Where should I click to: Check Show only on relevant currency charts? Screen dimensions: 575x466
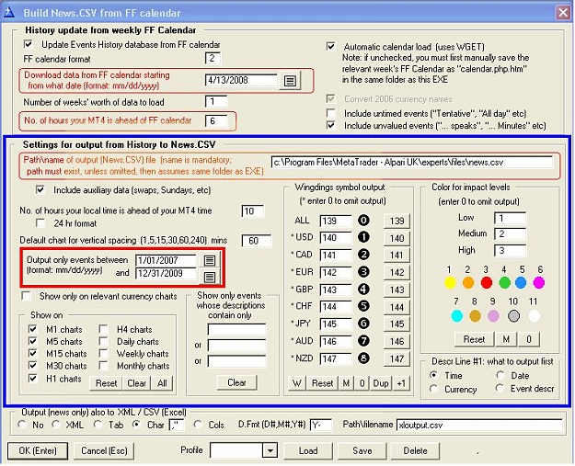27,296
